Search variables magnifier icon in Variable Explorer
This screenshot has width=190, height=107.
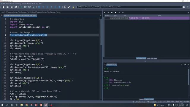click(119, 12)
